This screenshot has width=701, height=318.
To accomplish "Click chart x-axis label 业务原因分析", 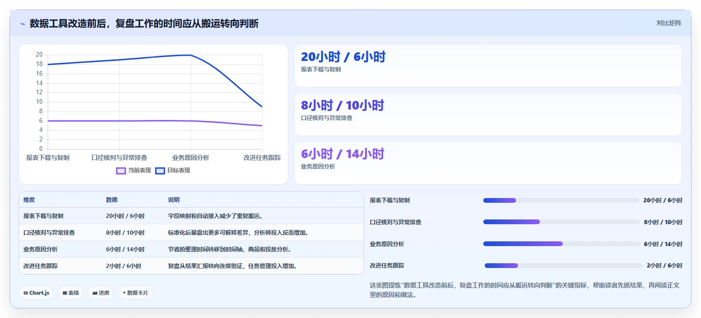I will tap(191, 158).
